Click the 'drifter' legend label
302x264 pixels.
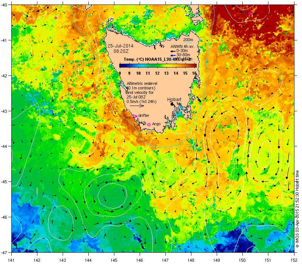tap(144, 115)
